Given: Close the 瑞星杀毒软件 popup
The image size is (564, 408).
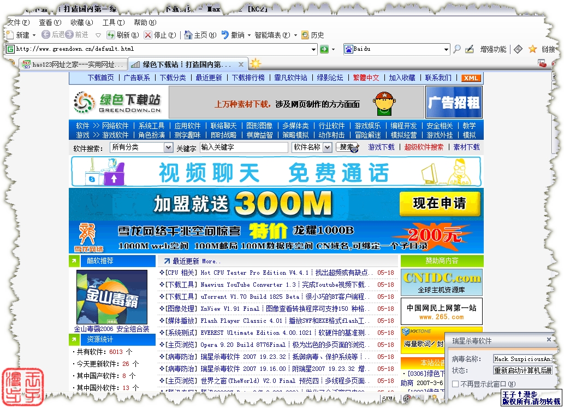Looking at the screenshot, I should click(549, 339).
